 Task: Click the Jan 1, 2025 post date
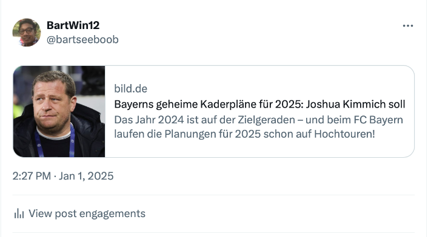(86, 176)
